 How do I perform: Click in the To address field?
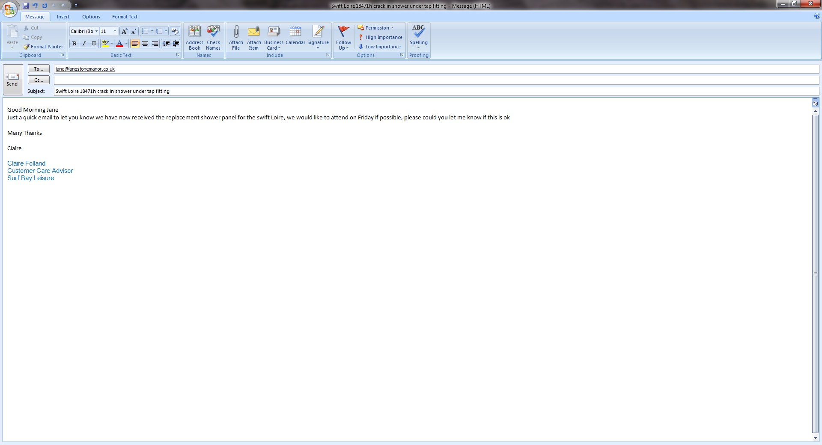pyautogui.click(x=436, y=69)
